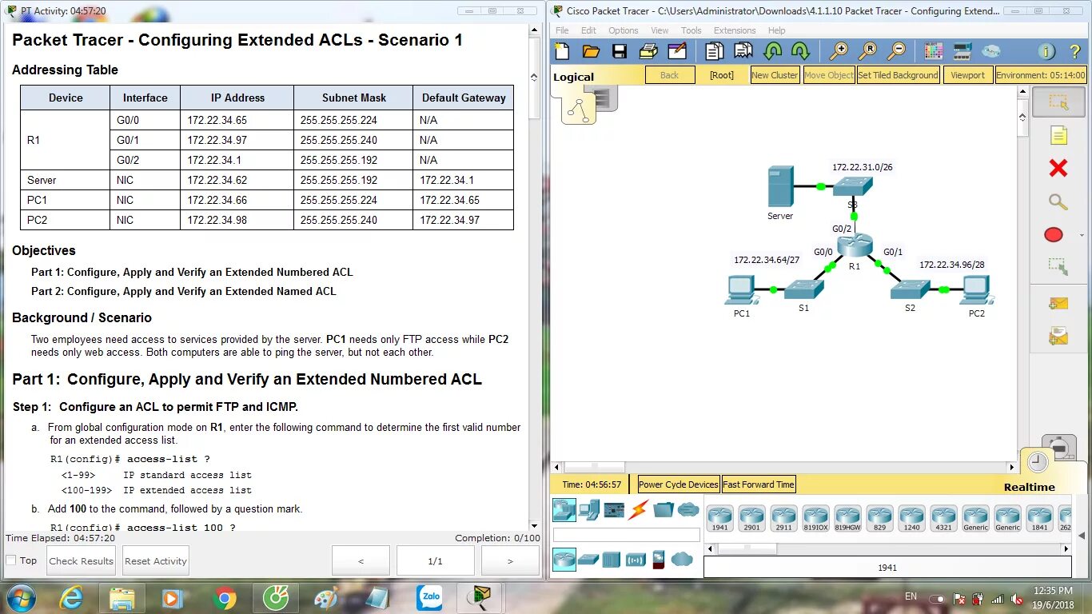This screenshot has width=1092, height=614.
Task: Zoom out on the workspace
Action: (x=897, y=52)
